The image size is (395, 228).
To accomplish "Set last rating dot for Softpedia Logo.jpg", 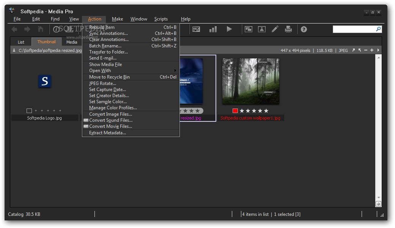I will [x=60, y=111].
